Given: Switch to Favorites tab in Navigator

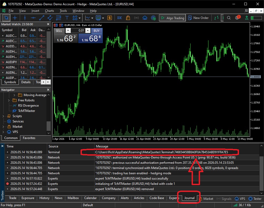Looking at the screenshot, I should pyautogui.click(x=29, y=138).
